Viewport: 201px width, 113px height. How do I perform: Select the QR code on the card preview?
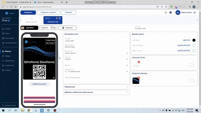point(39,72)
